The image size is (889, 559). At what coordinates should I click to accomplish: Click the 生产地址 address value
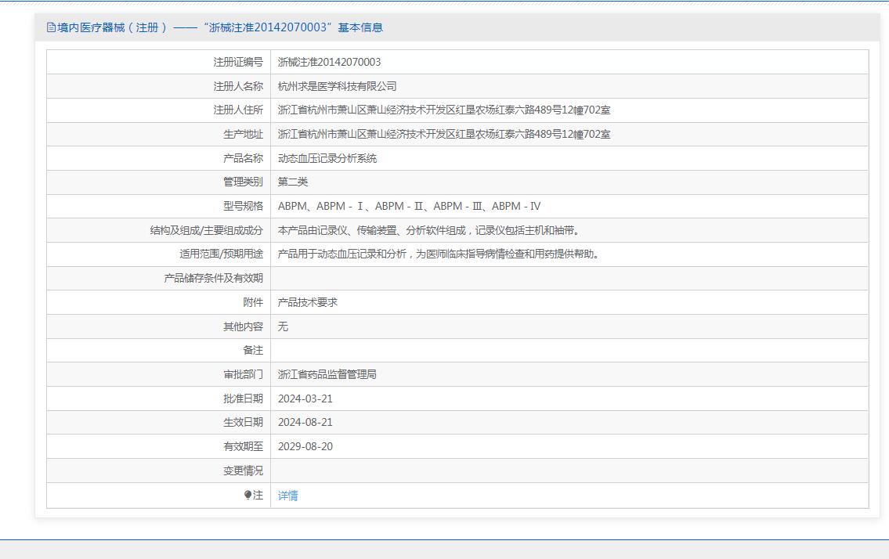(443, 135)
